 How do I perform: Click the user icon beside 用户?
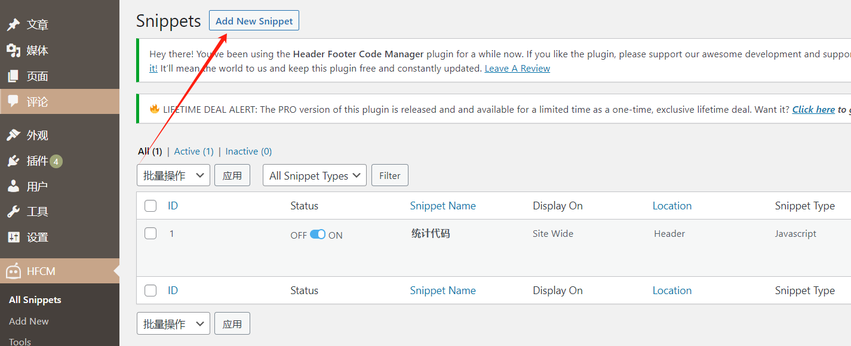click(x=13, y=187)
